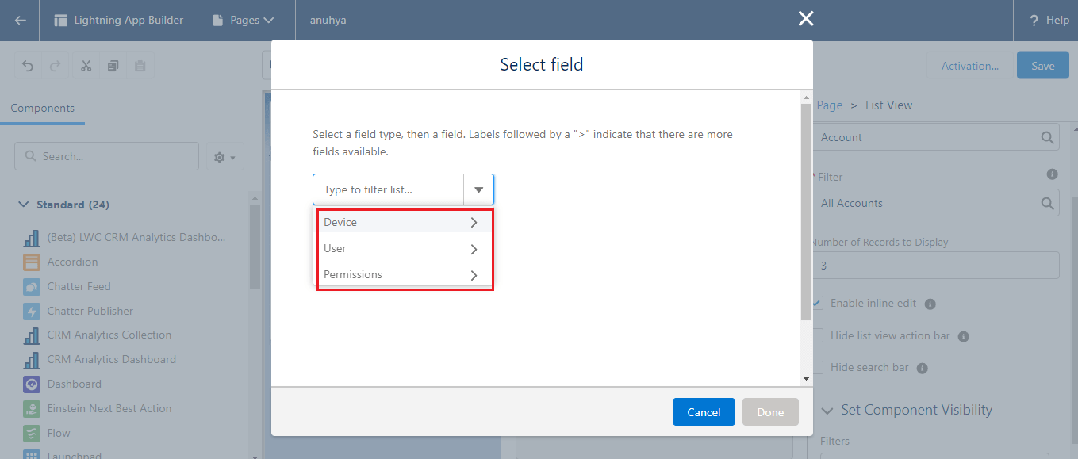The height and width of the screenshot is (459, 1078).
Task: Open the Type to filter list dropdown
Action: pyautogui.click(x=478, y=189)
